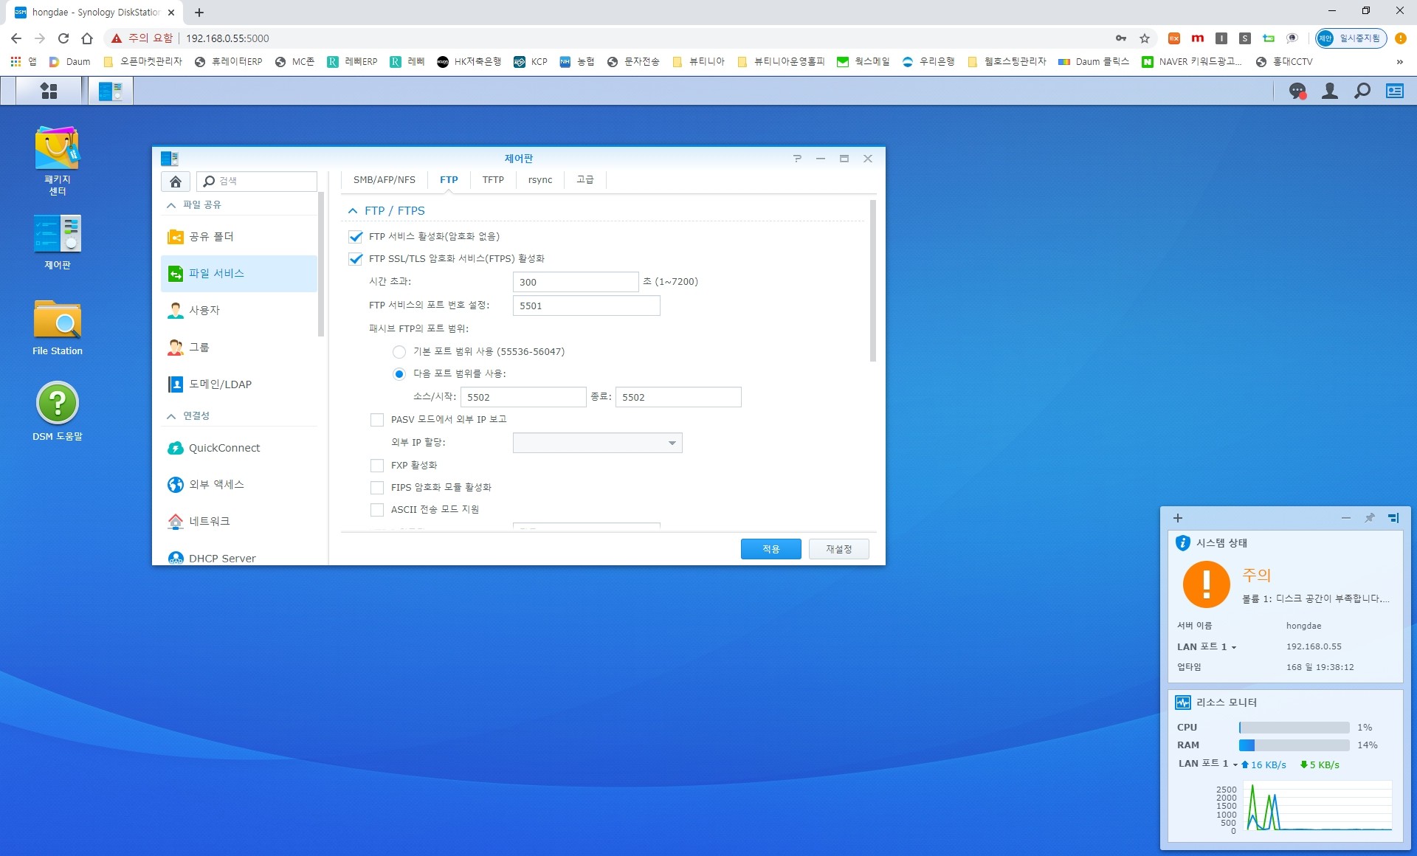This screenshot has width=1417, height=856.
Task: Switch to TFTP tab
Action: (493, 180)
